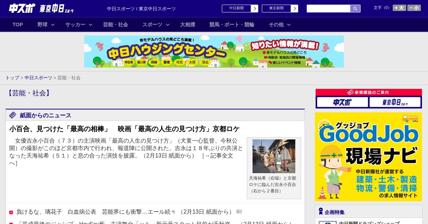Open the スポーツ menu item
Screen dimensions: 428x224
click(152, 25)
